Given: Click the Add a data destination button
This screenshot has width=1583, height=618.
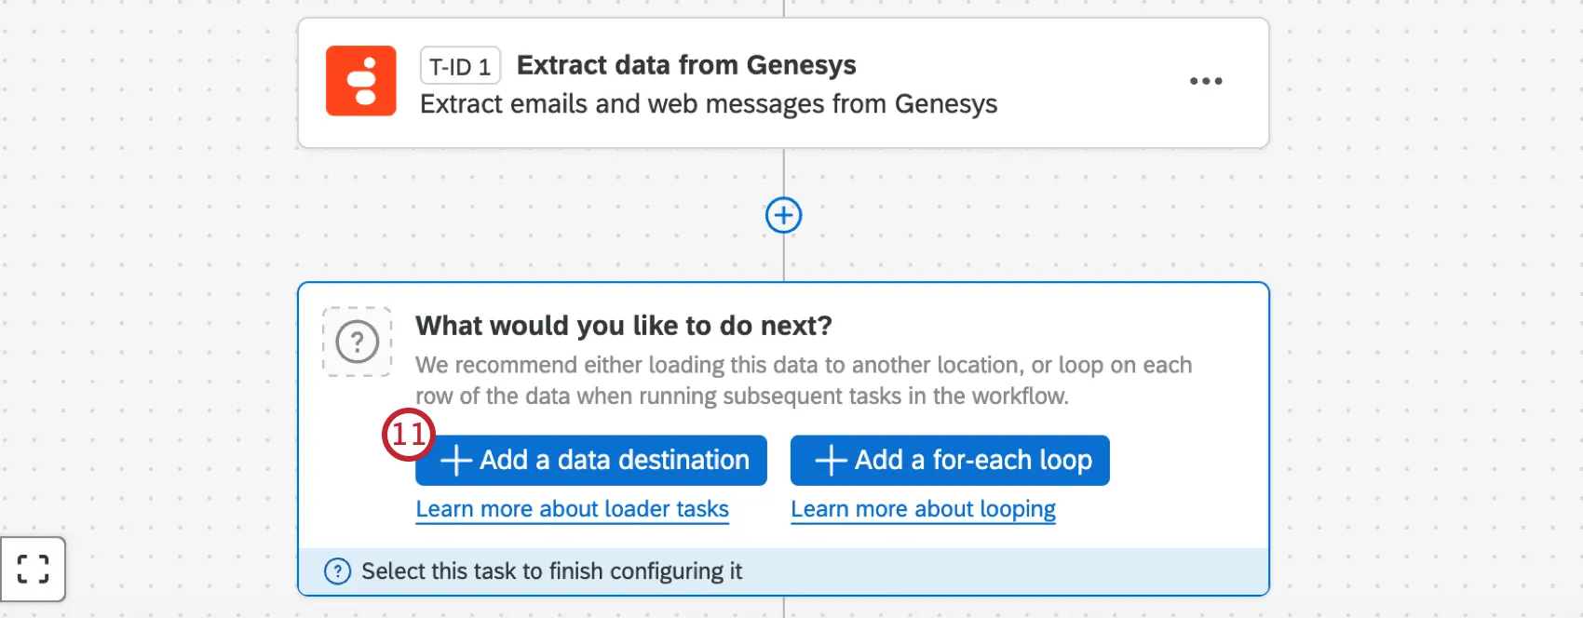Looking at the screenshot, I should tap(590, 460).
